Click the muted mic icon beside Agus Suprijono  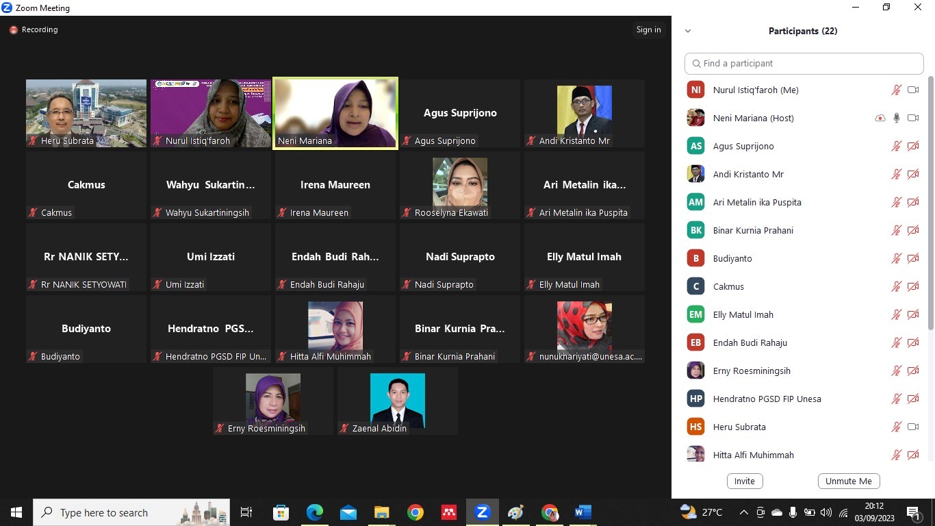(896, 146)
